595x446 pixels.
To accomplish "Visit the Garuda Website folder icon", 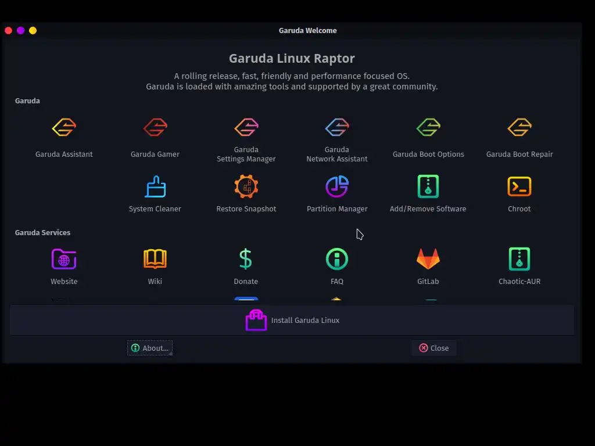I will point(64,259).
